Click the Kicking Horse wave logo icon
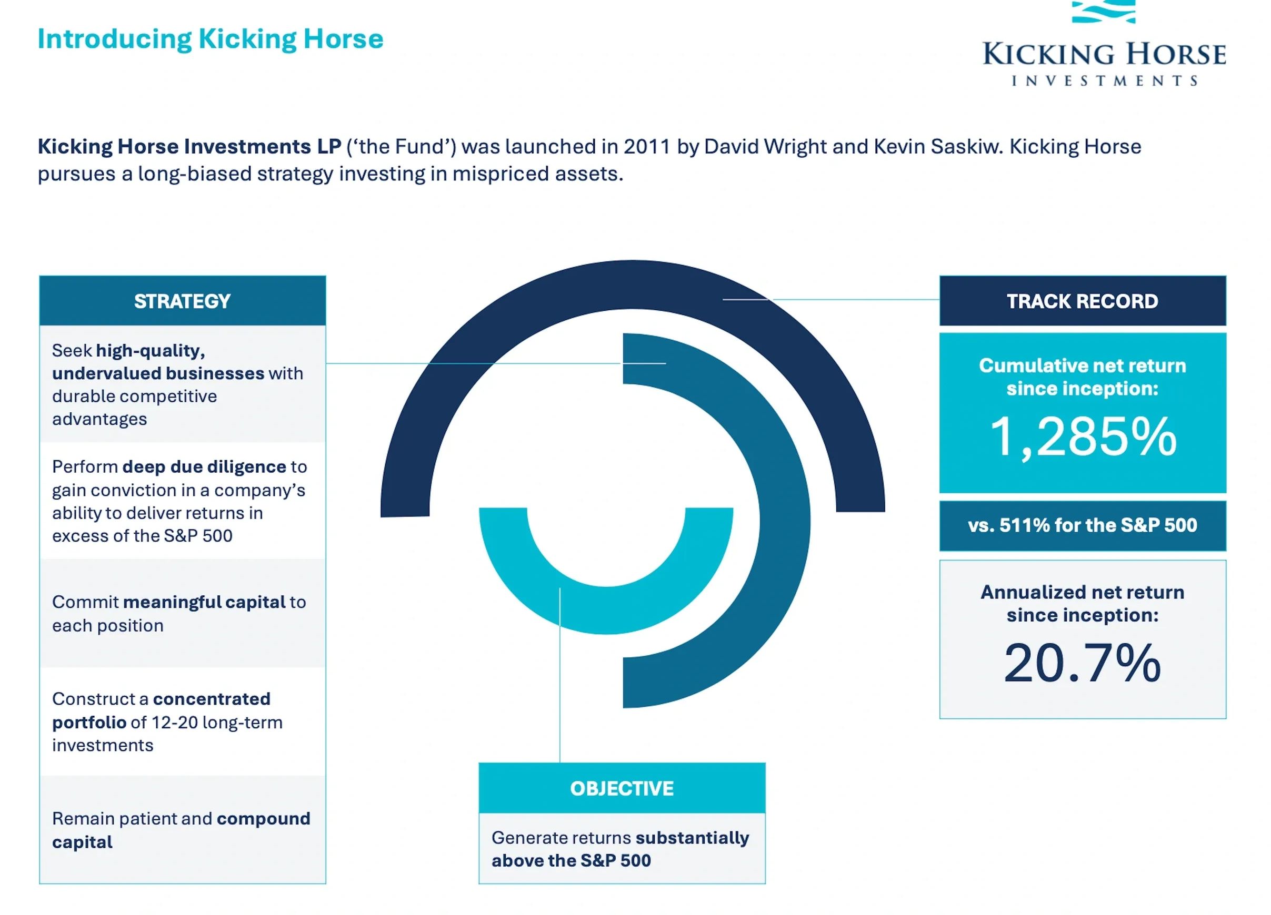 click(x=1104, y=11)
